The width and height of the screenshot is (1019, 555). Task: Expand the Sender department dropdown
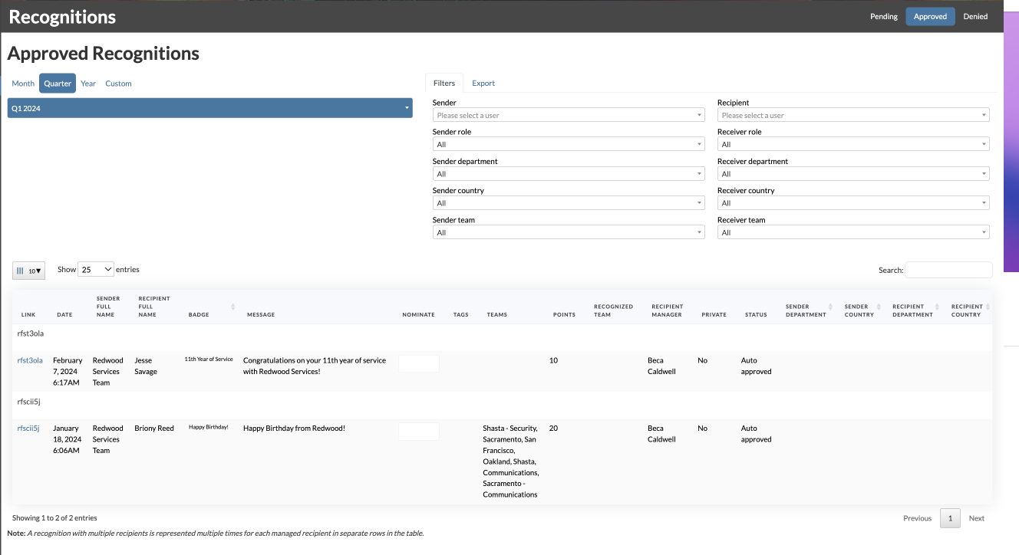click(x=569, y=174)
